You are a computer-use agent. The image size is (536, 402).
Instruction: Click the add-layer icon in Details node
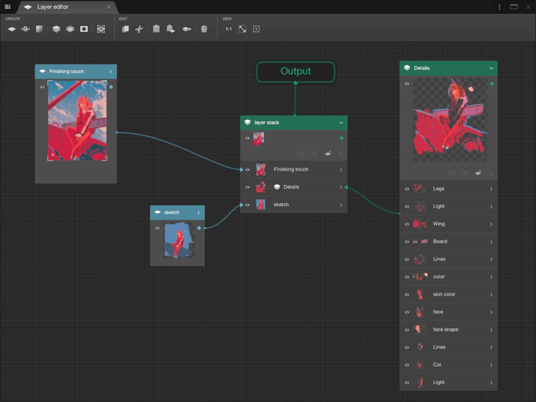pos(478,173)
